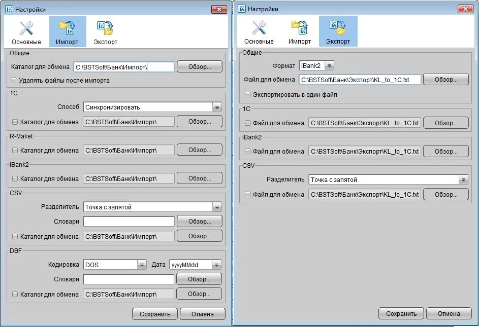Select Импорт tab icon in left window
The image size is (479, 327).
[x=67, y=27]
